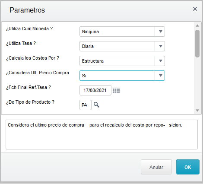Select the Ninguna currency combo box
203x184 pixels.
point(122,32)
